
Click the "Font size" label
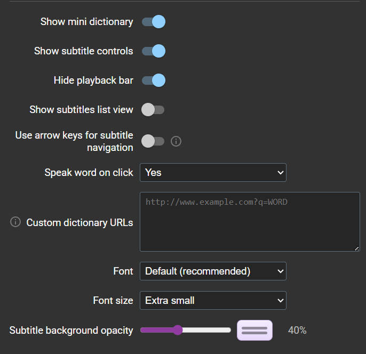[113, 301]
